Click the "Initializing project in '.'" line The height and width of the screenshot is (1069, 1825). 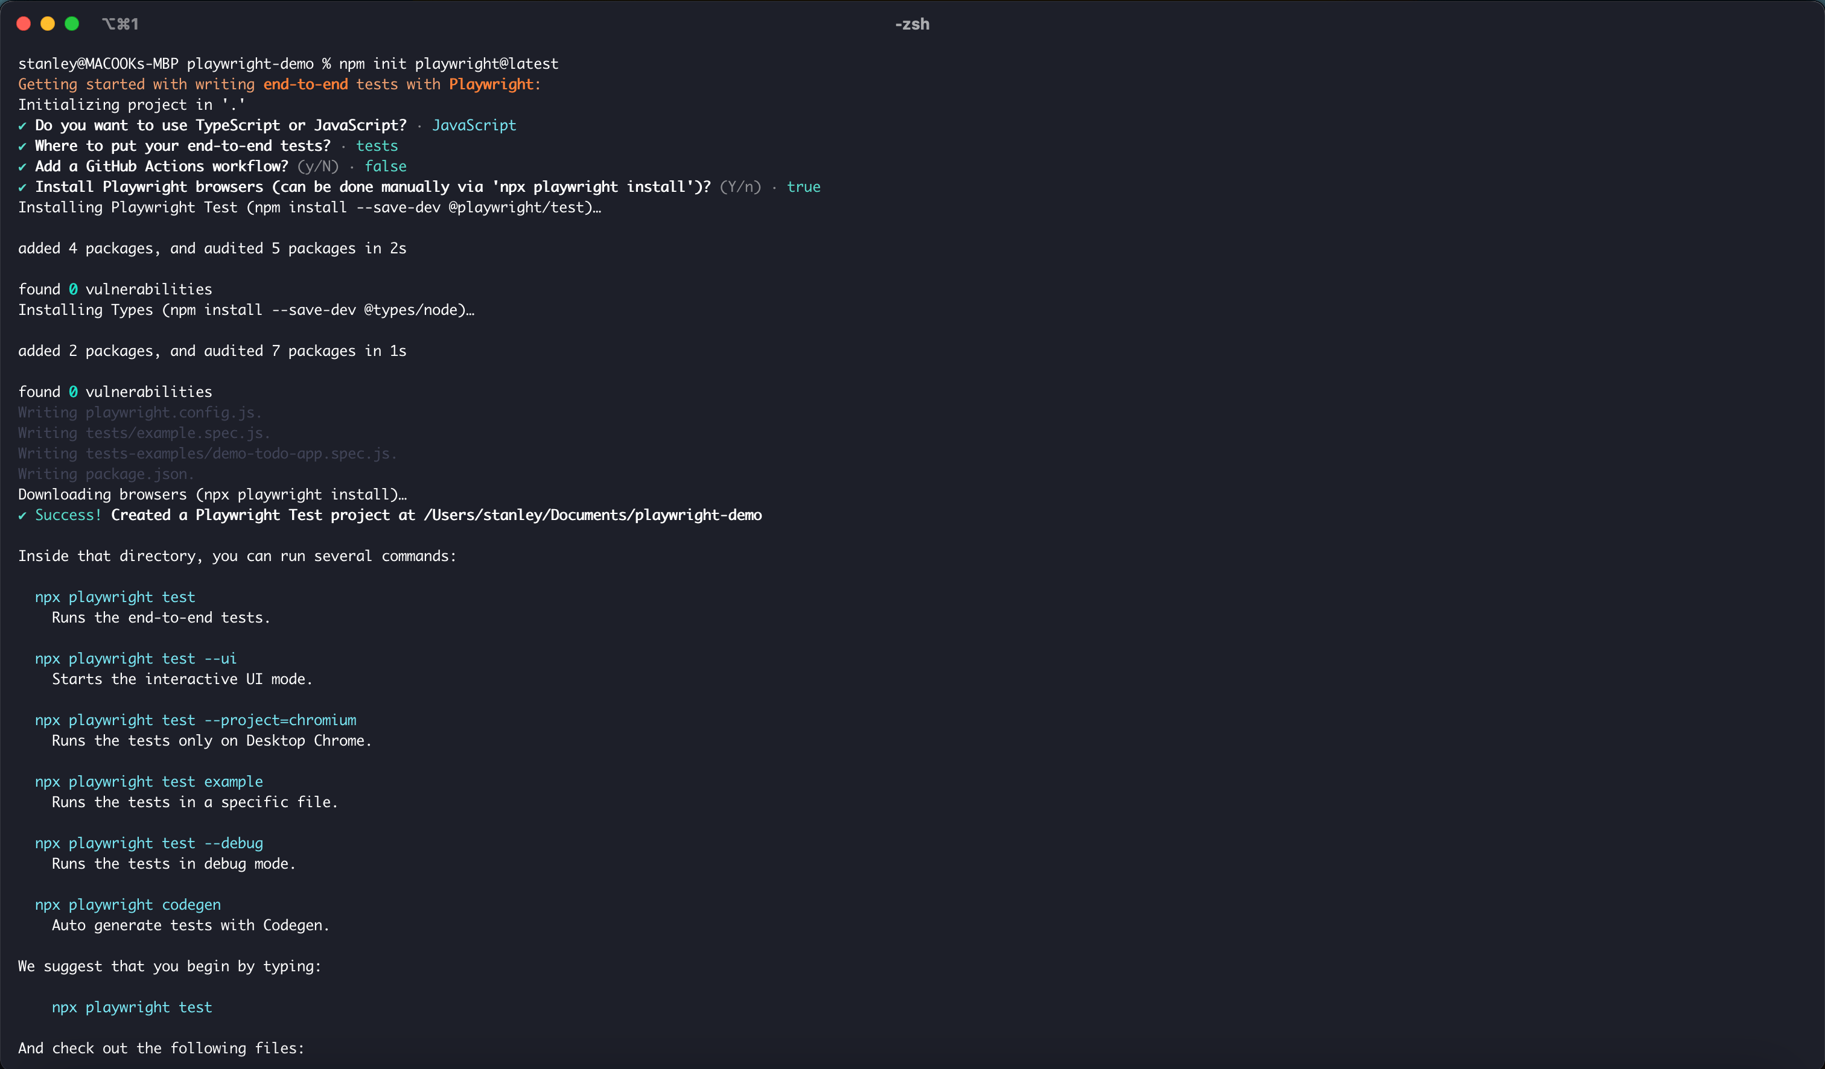point(131,104)
